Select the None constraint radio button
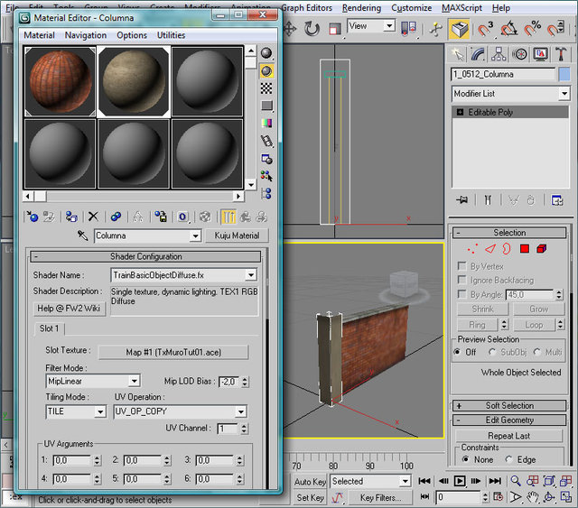This screenshot has width=578, height=508. pyautogui.click(x=465, y=459)
